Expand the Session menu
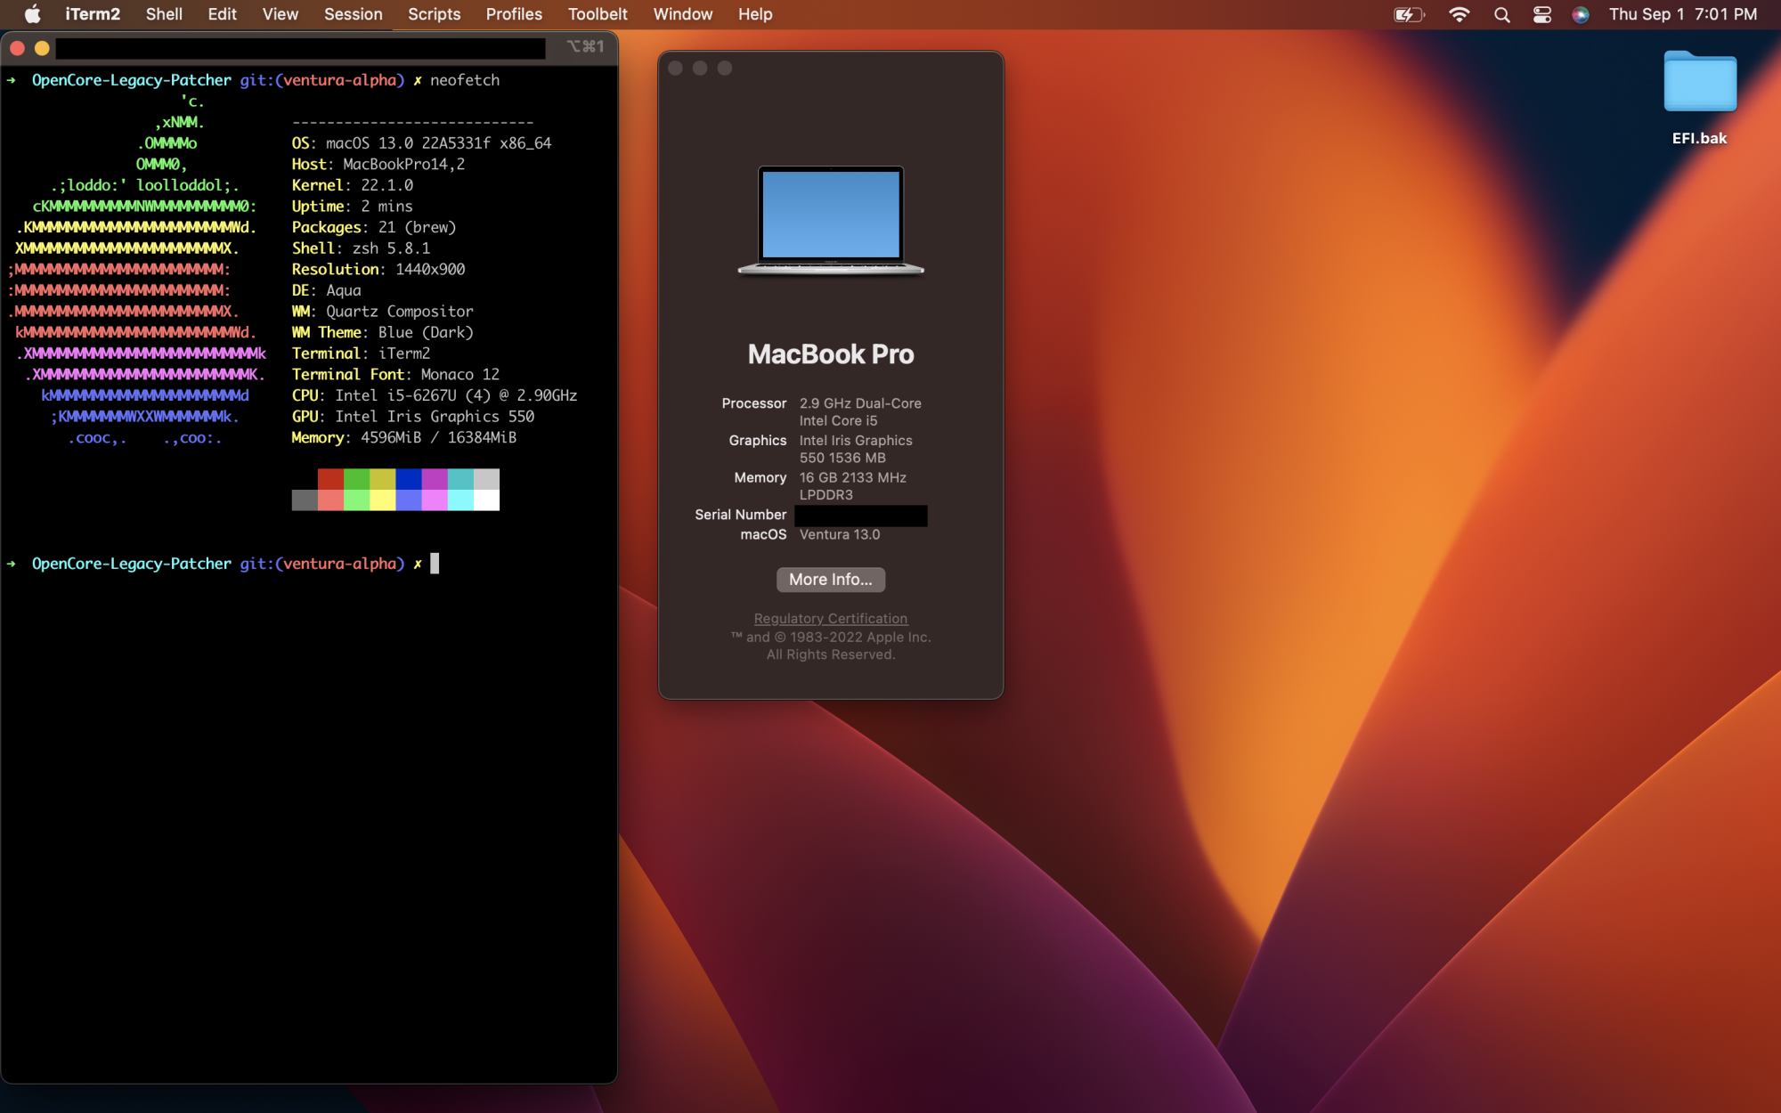Image resolution: width=1781 pixels, height=1113 pixels. (353, 14)
